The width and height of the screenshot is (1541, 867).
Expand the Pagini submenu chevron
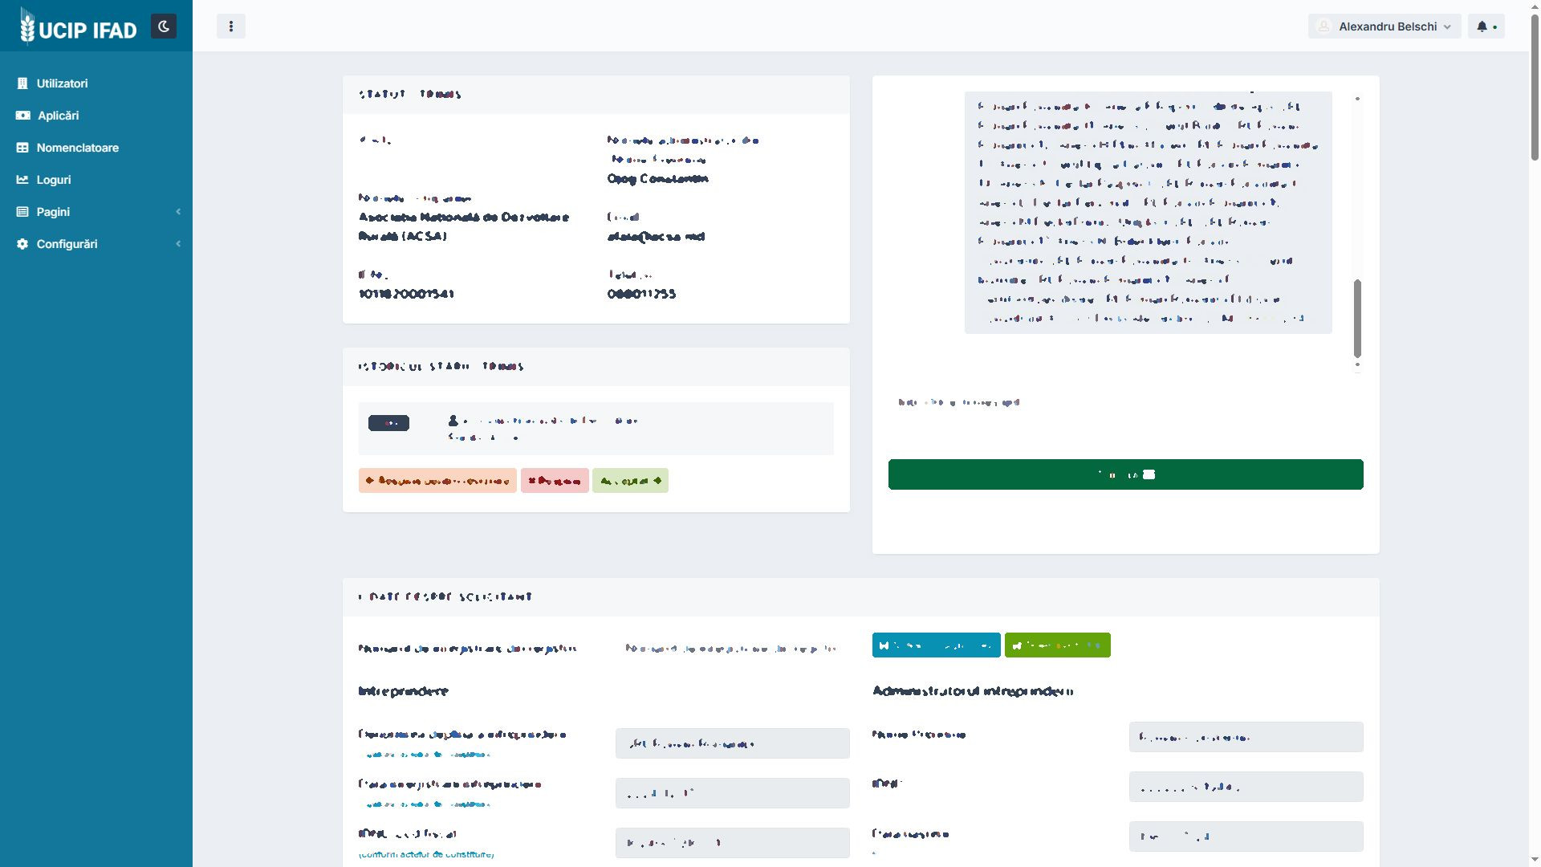point(178,212)
